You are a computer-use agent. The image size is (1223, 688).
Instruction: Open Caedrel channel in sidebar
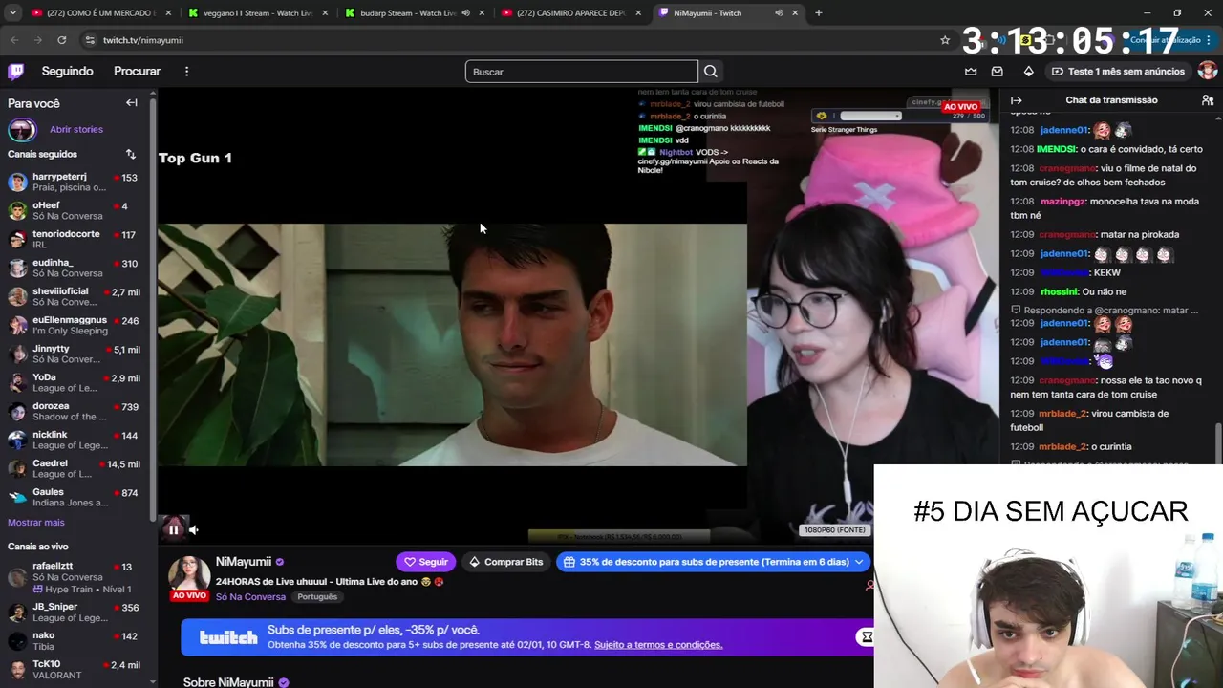[x=75, y=468]
